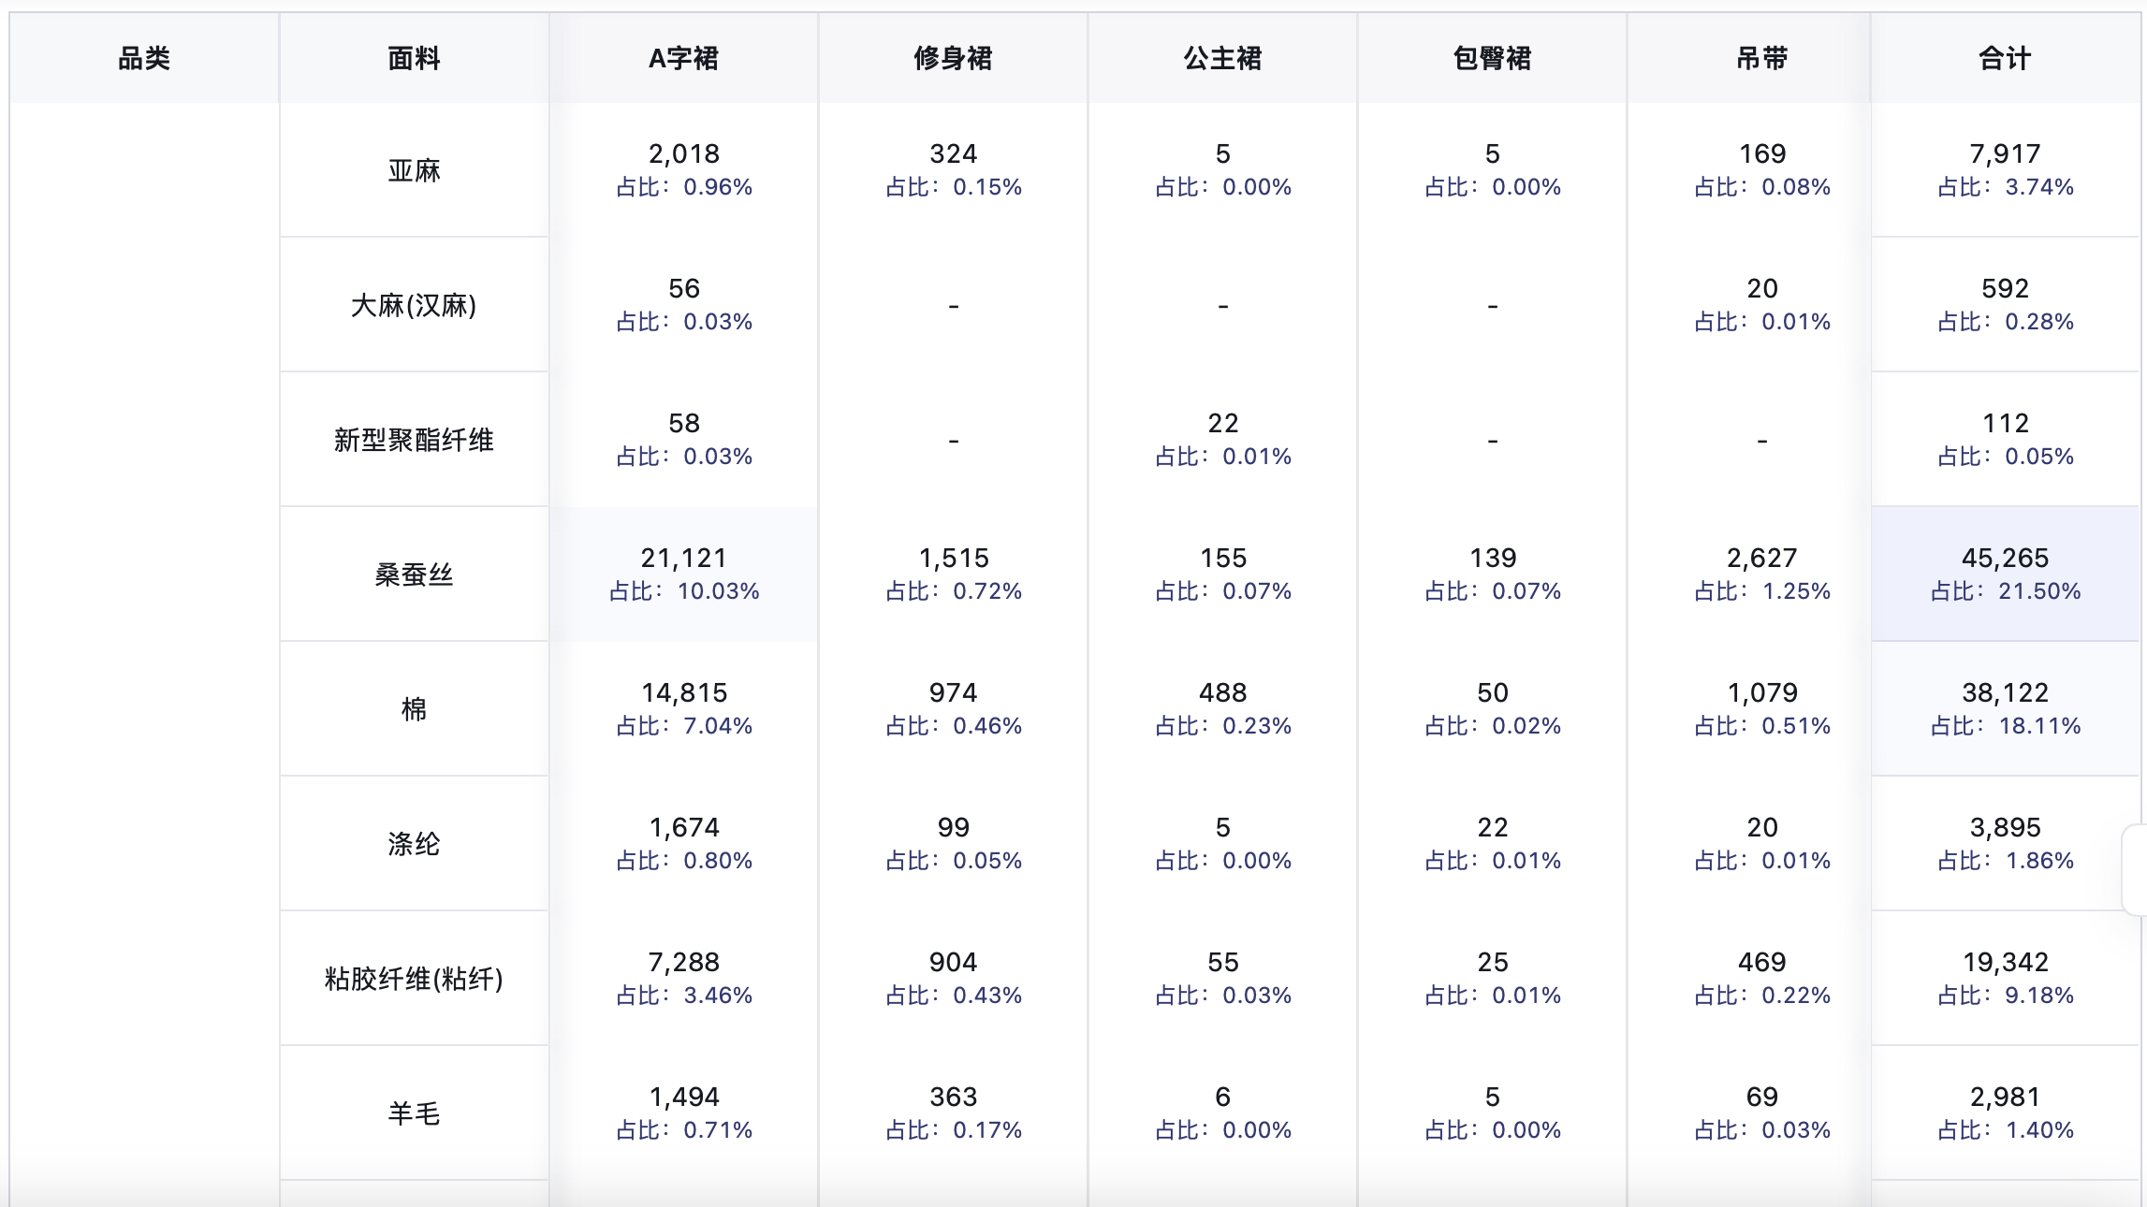
Task: Select the 吊带 column header
Action: tap(1761, 58)
